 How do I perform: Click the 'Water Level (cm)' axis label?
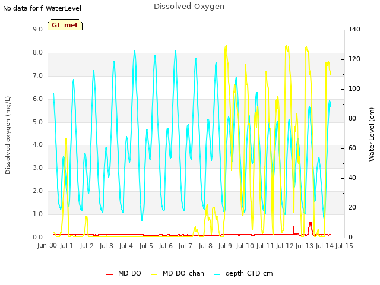coord(372,135)
